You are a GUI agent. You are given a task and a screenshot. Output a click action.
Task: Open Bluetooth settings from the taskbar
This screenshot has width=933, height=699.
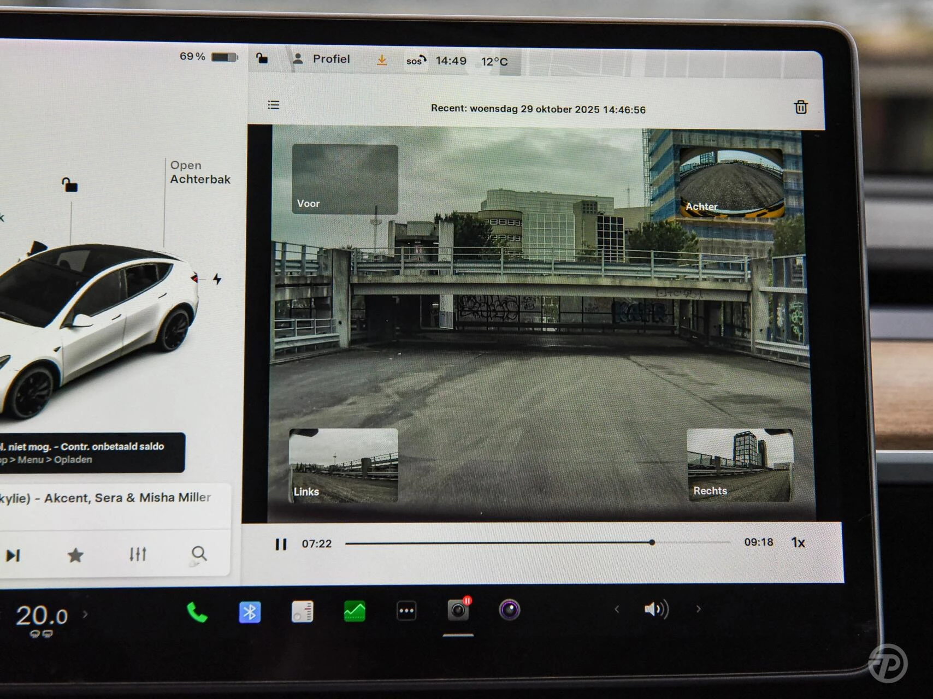pos(249,613)
